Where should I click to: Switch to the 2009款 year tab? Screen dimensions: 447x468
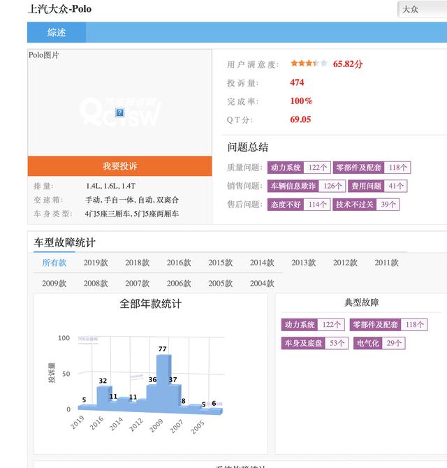54,284
